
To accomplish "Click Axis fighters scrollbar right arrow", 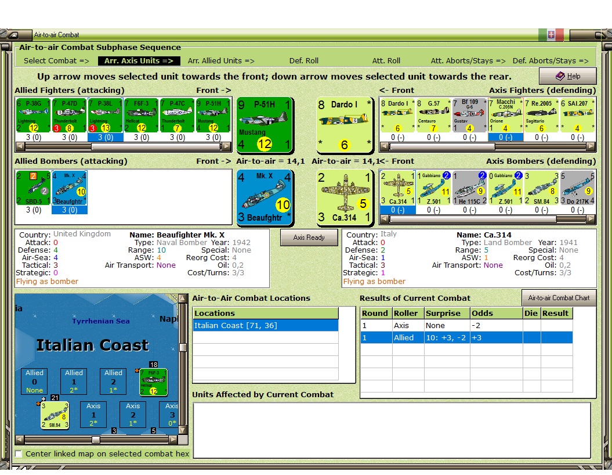I will click(591, 147).
